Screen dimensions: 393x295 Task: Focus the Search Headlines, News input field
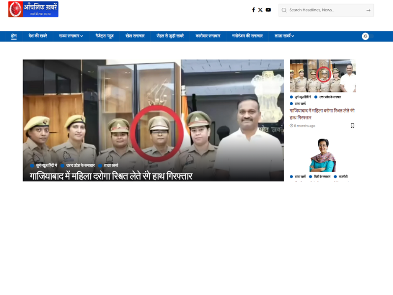click(x=326, y=10)
